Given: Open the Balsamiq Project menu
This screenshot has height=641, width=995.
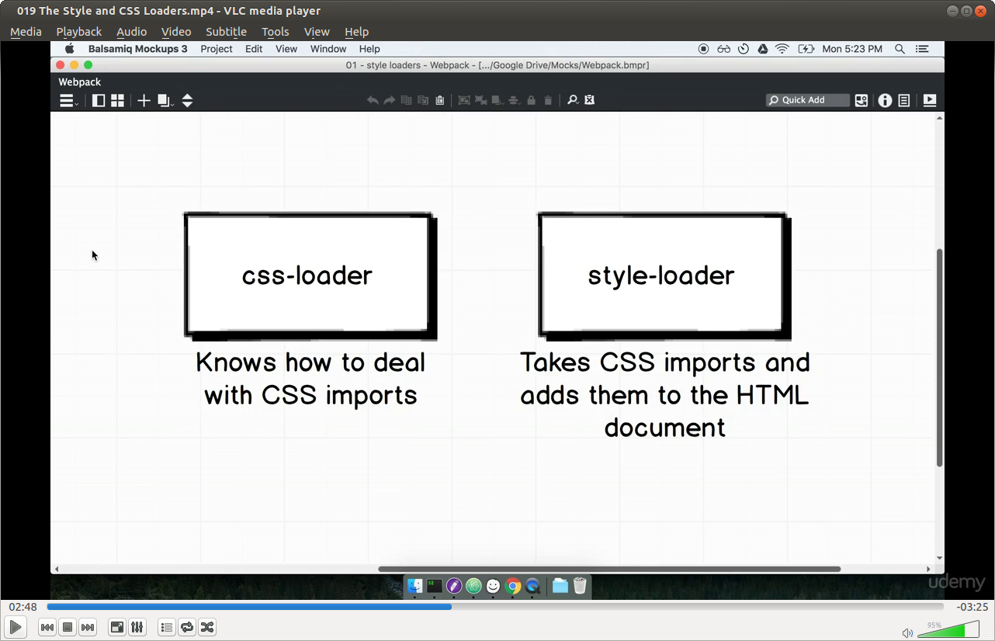Looking at the screenshot, I should tap(216, 49).
